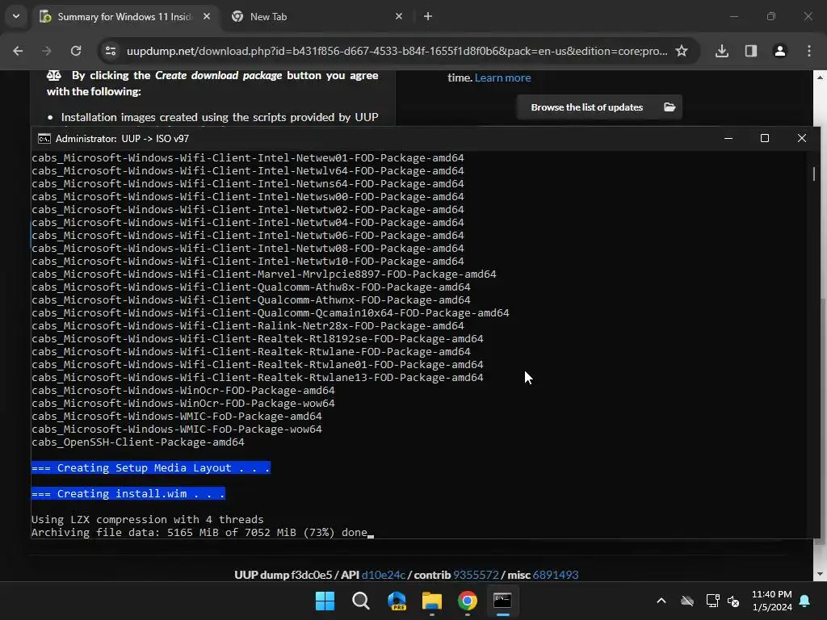
Task: Click the Marvel-Mrvlpcie8897 package line
Action: 264,274
